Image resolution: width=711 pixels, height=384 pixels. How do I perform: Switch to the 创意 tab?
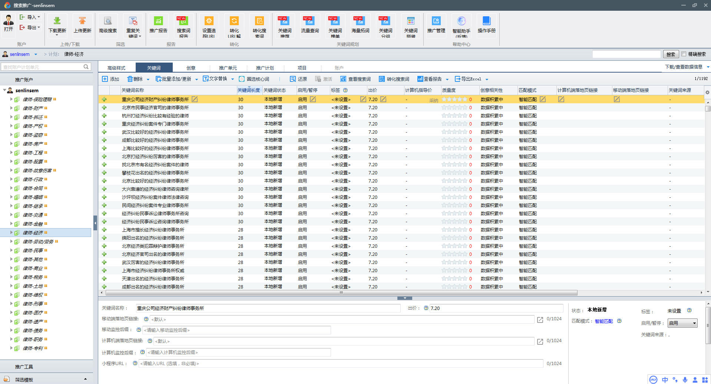[191, 68]
